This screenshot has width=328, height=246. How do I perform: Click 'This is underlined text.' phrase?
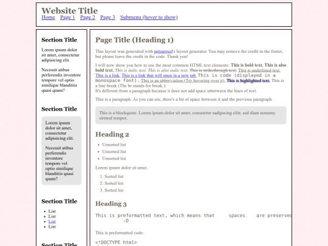point(259,70)
